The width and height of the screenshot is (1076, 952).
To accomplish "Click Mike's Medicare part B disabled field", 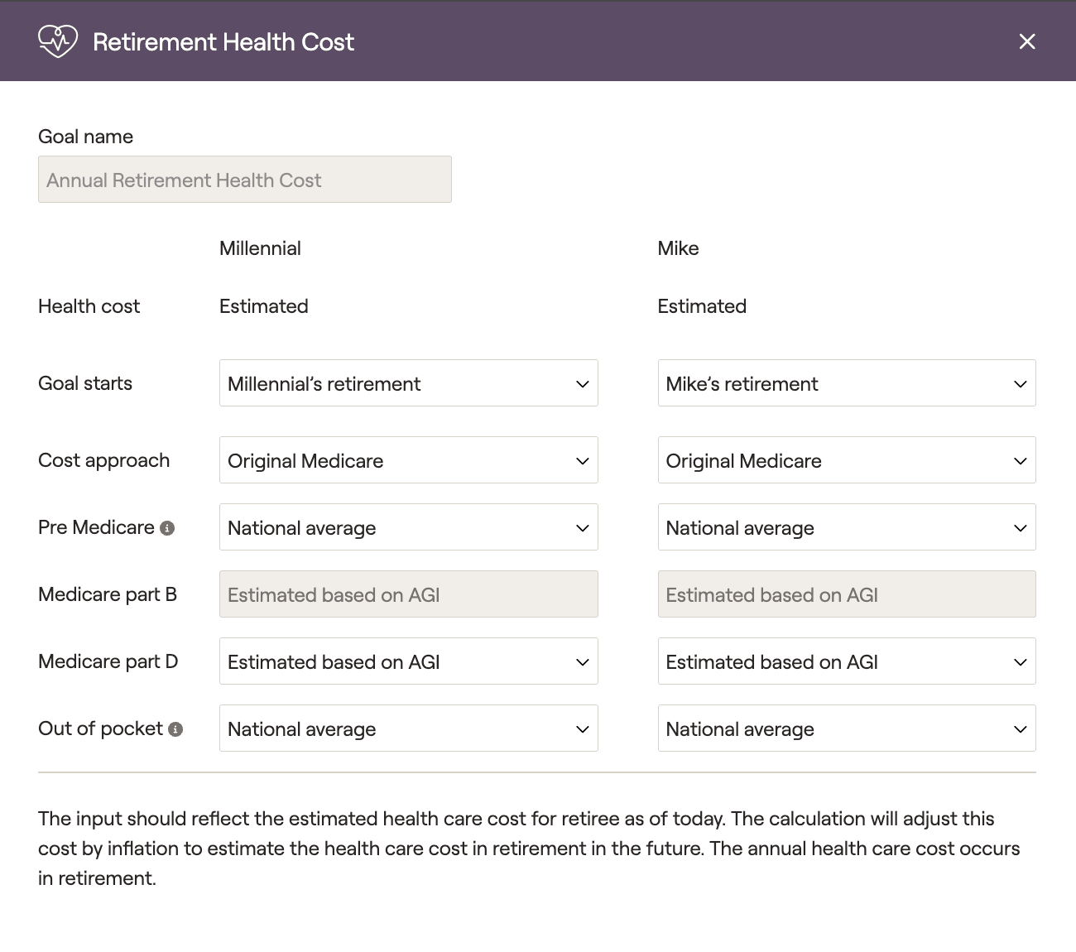I will point(847,594).
